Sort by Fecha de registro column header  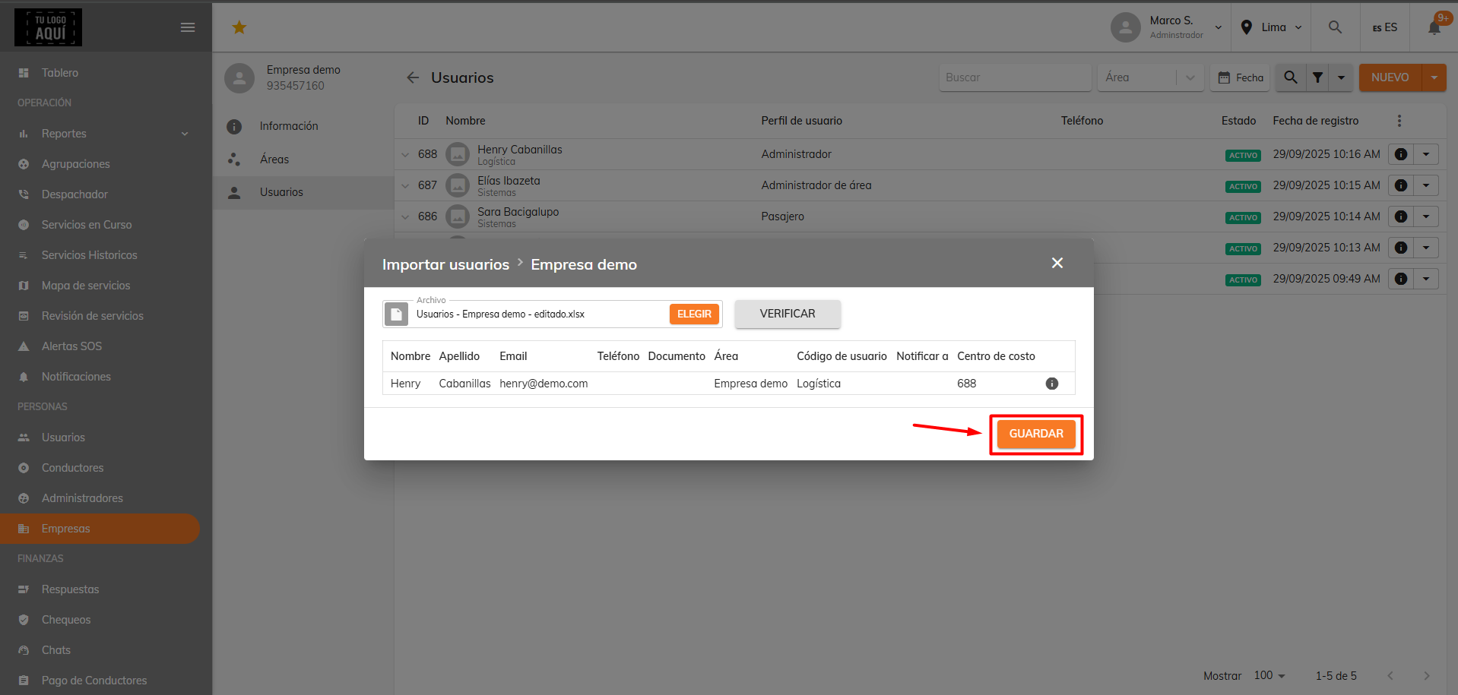(x=1315, y=121)
